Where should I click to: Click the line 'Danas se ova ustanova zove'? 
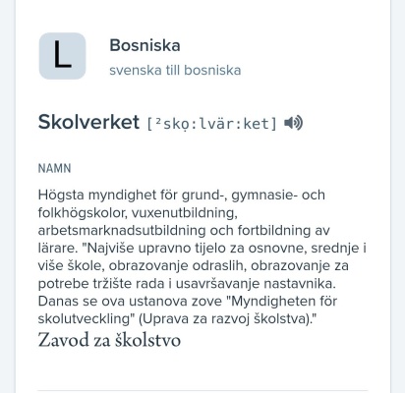pyautogui.click(x=130, y=302)
